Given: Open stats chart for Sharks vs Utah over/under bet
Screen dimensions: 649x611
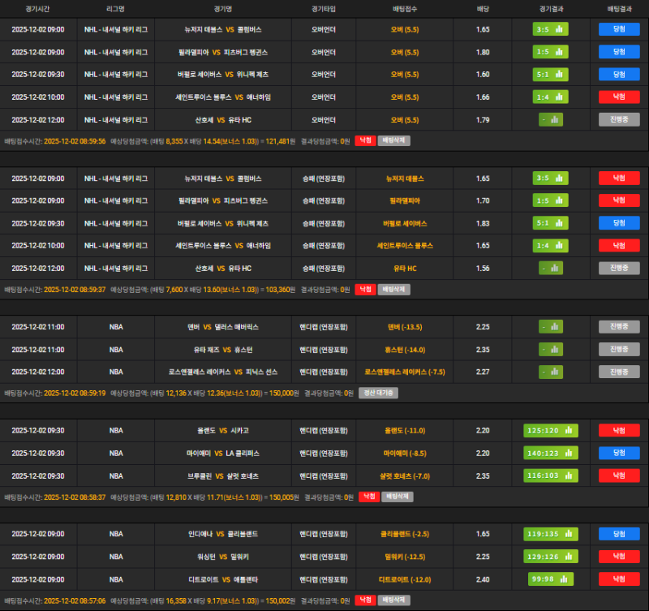Looking at the screenshot, I should 551,119.
